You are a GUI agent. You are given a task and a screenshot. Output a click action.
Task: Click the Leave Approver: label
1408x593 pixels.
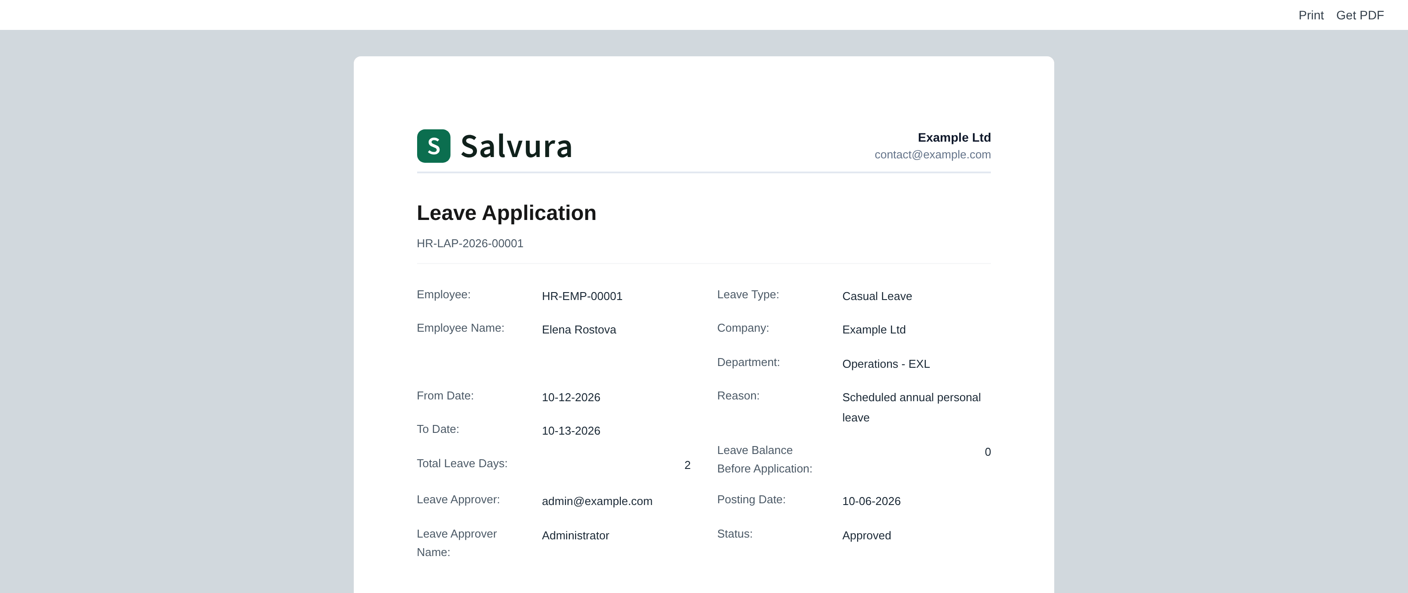click(x=458, y=500)
